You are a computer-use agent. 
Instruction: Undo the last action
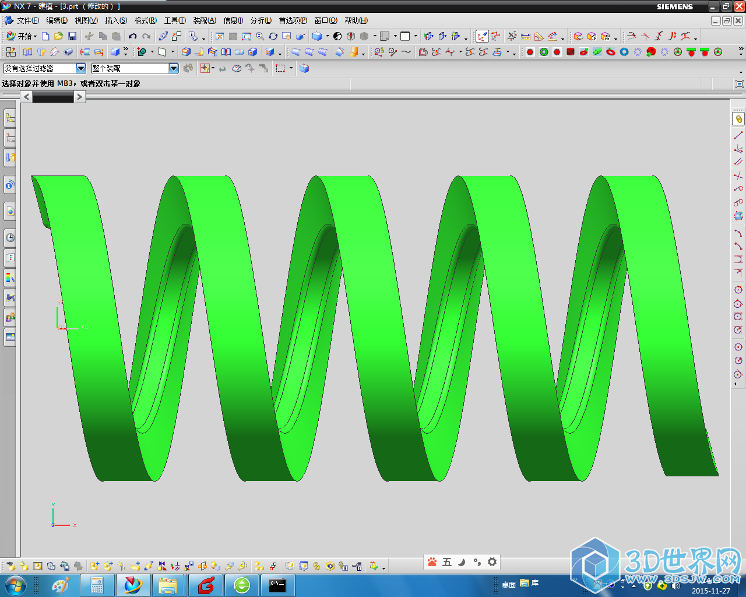pos(133,36)
